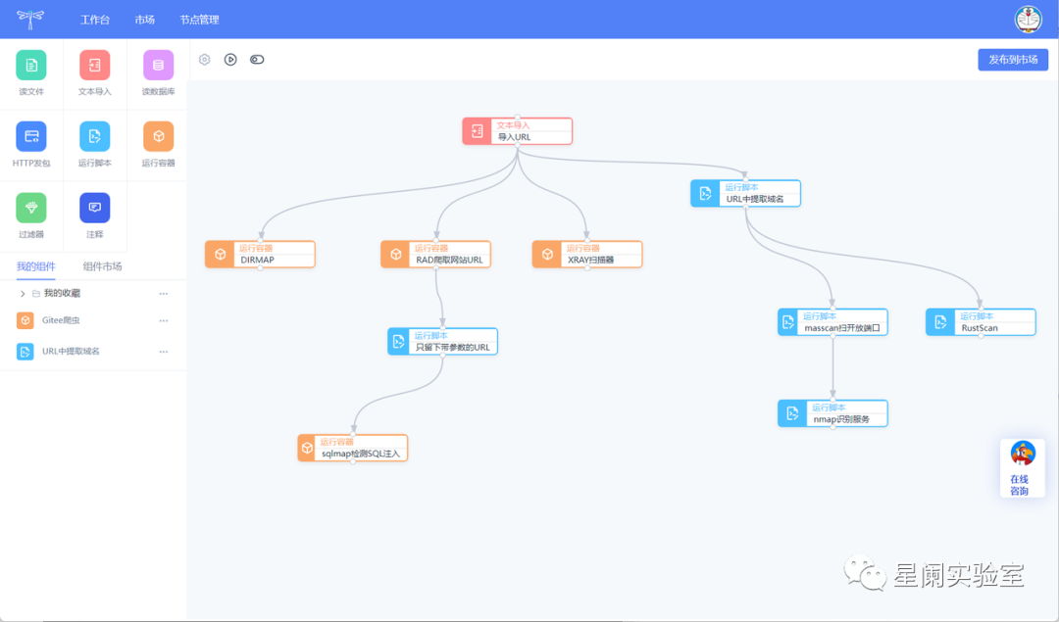
Task: Open more options for URL中提取域名
Action: click(164, 352)
